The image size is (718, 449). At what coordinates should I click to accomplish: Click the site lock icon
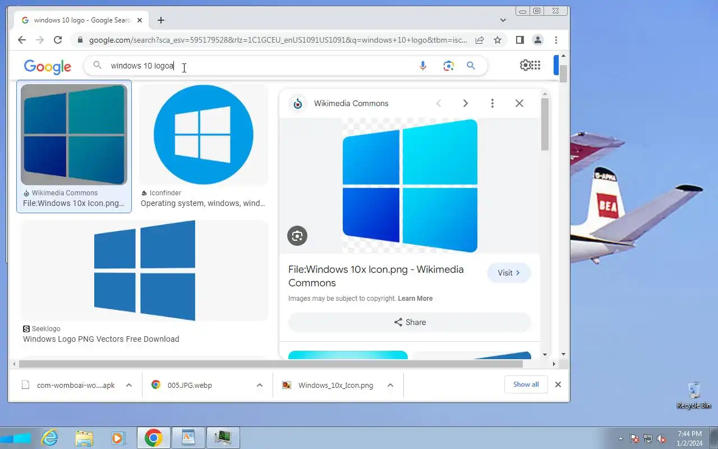tap(80, 40)
